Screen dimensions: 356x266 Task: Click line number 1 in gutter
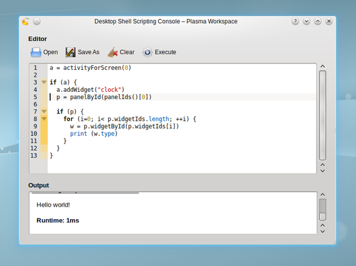pyautogui.click(x=35, y=68)
